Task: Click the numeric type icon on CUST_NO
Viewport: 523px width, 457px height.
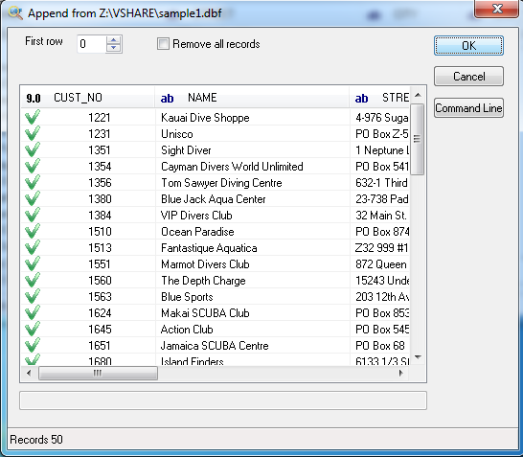Action: tap(34, 98)
